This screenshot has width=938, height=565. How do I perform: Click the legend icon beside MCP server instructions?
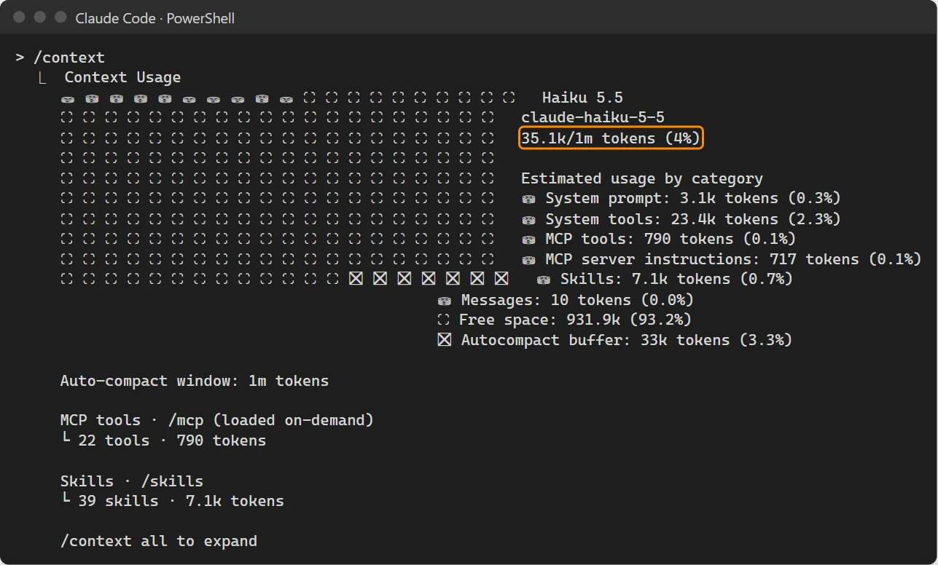[x=528, y=259]
